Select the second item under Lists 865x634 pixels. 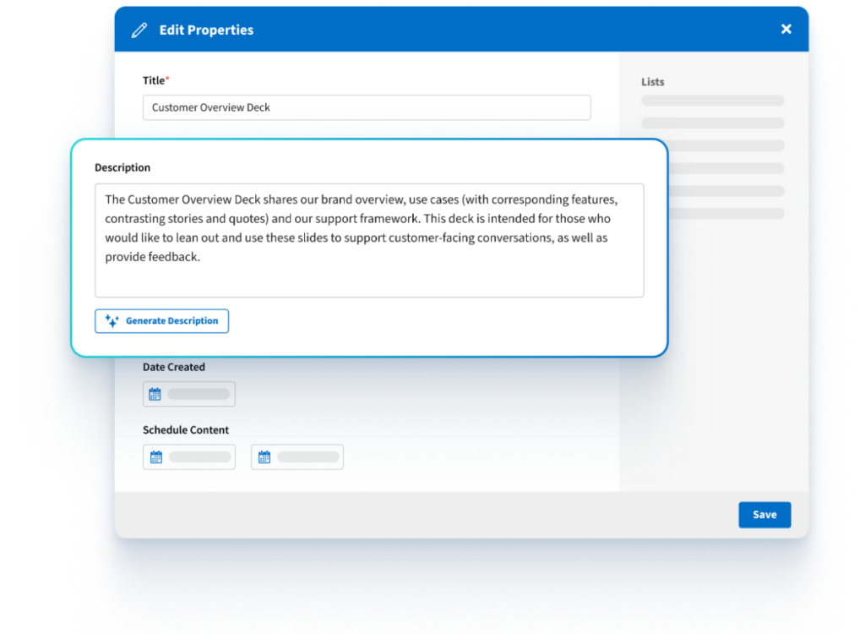[712, 123]
